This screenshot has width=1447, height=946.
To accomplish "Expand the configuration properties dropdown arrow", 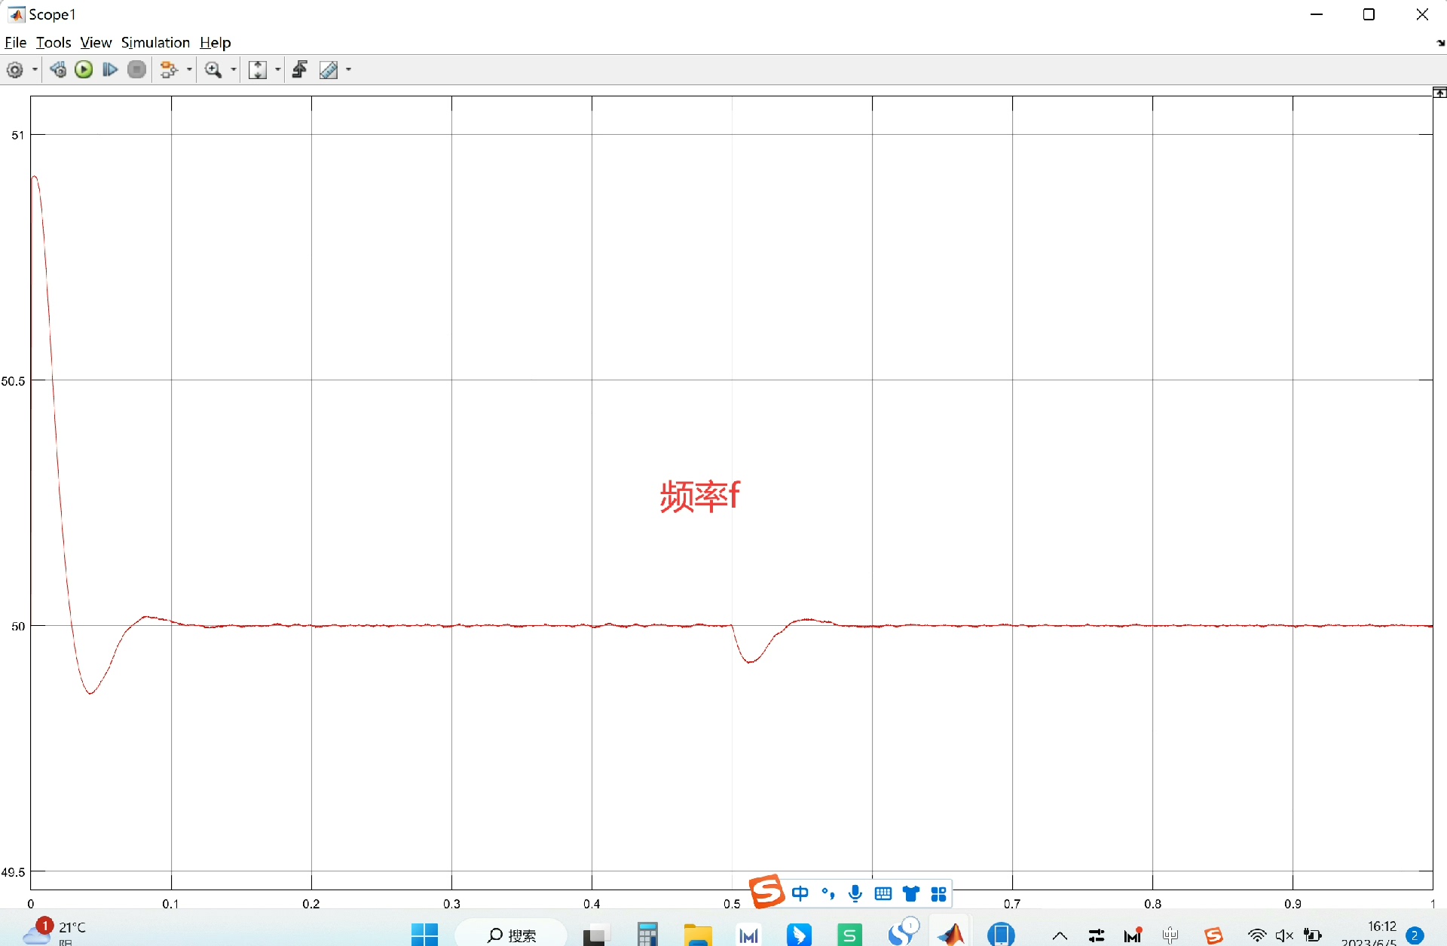I will 35,70.
